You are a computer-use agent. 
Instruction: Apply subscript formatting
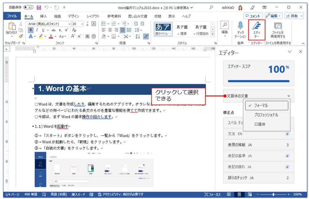[x=60, y=30]
